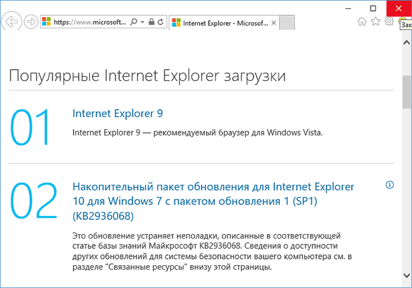412x288 pixels.
Task: Click the browser Back arrow button
Action: 11,22
